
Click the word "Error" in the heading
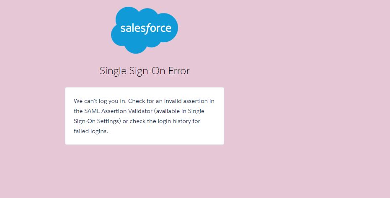179,71
